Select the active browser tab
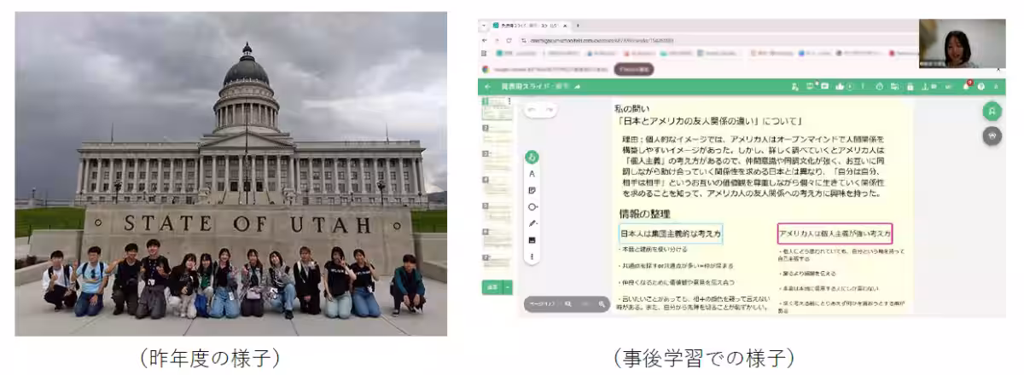 point(529,26)
